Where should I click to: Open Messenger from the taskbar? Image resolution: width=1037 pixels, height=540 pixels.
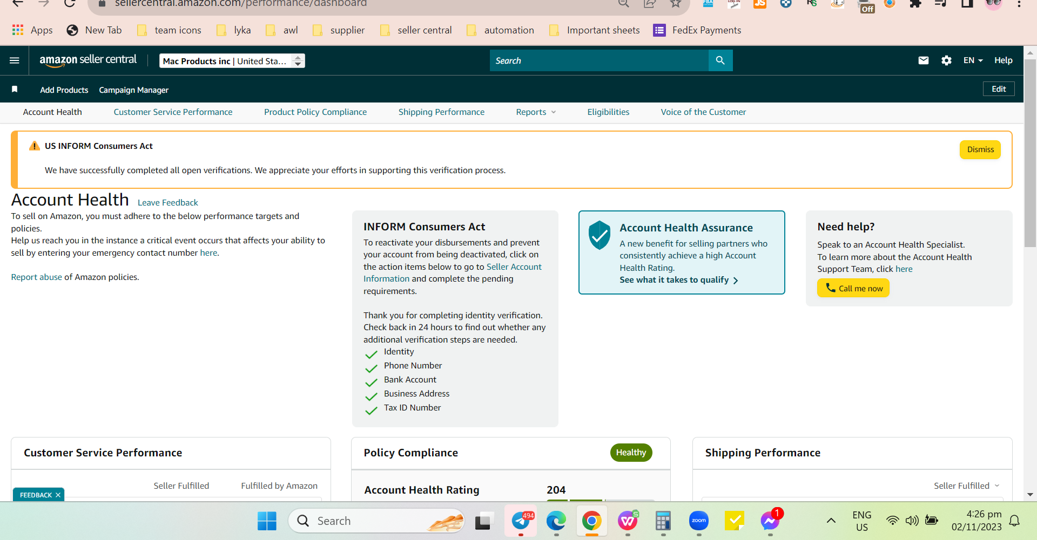coord(770,521)
